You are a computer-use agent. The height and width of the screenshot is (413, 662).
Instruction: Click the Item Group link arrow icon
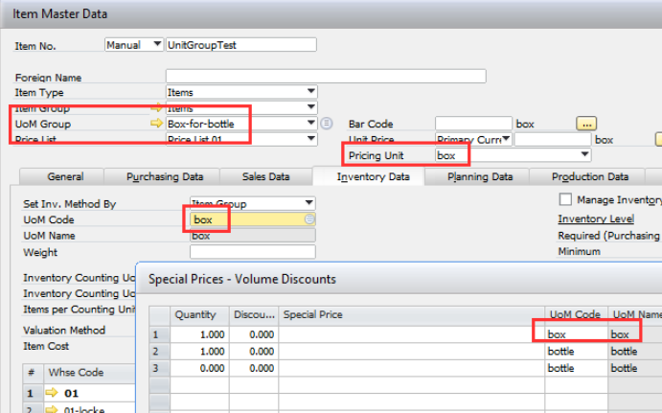(x=157, y=108)
